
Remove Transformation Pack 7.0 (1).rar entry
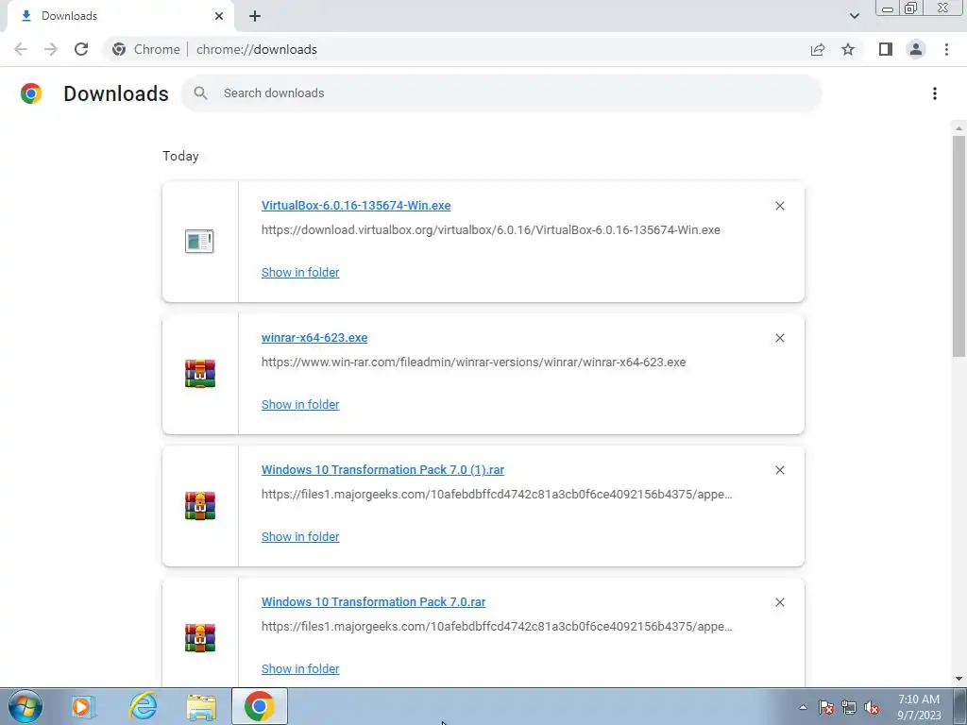click(x=779, y=470)
